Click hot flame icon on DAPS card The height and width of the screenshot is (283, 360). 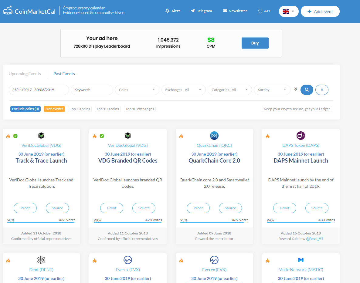point(268,136)
